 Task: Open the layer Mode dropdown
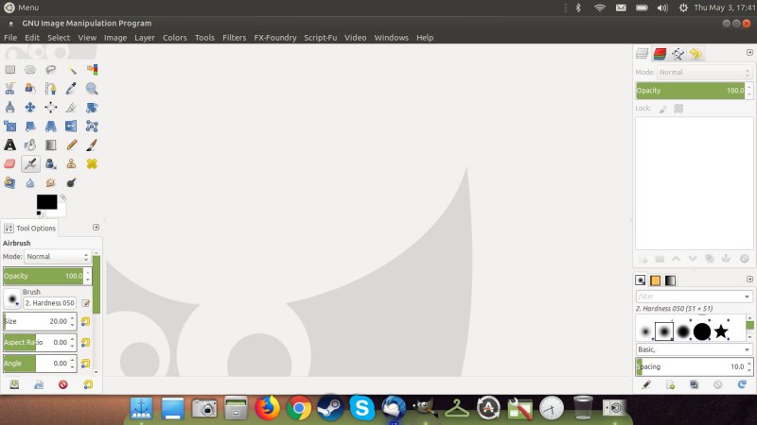704,73
